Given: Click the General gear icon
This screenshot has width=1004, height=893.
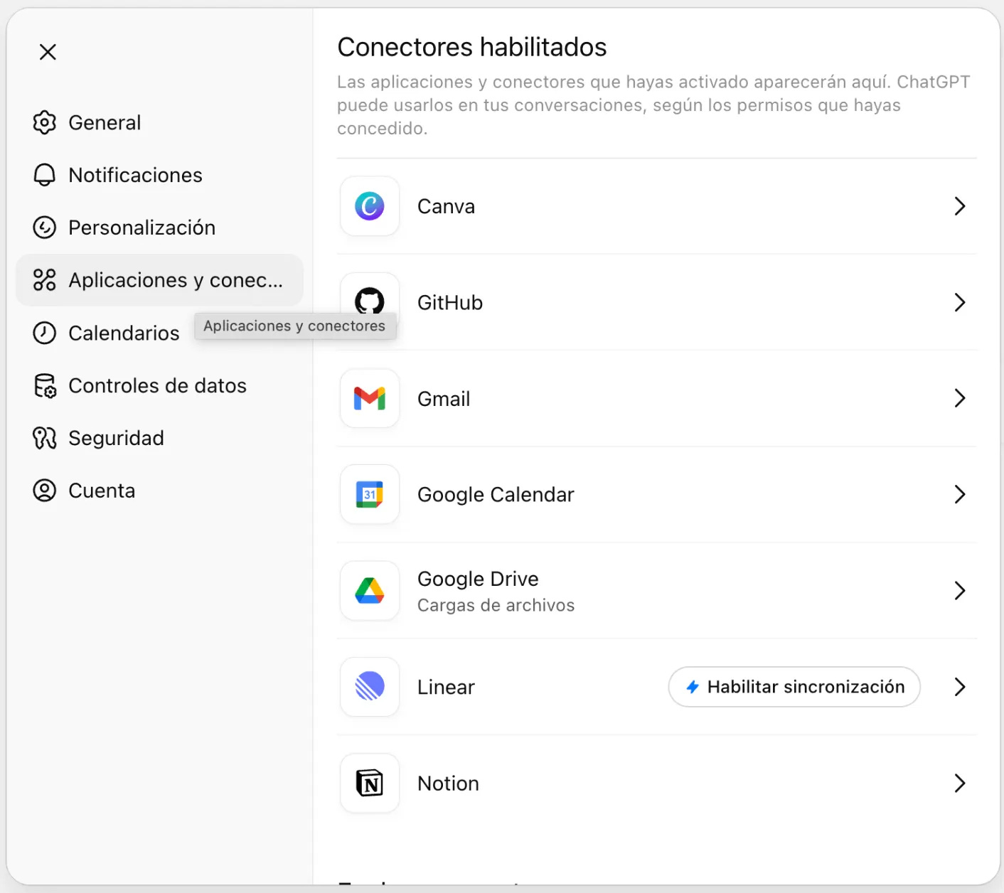Looking at the screenshot, I should (x=44, y=122).
